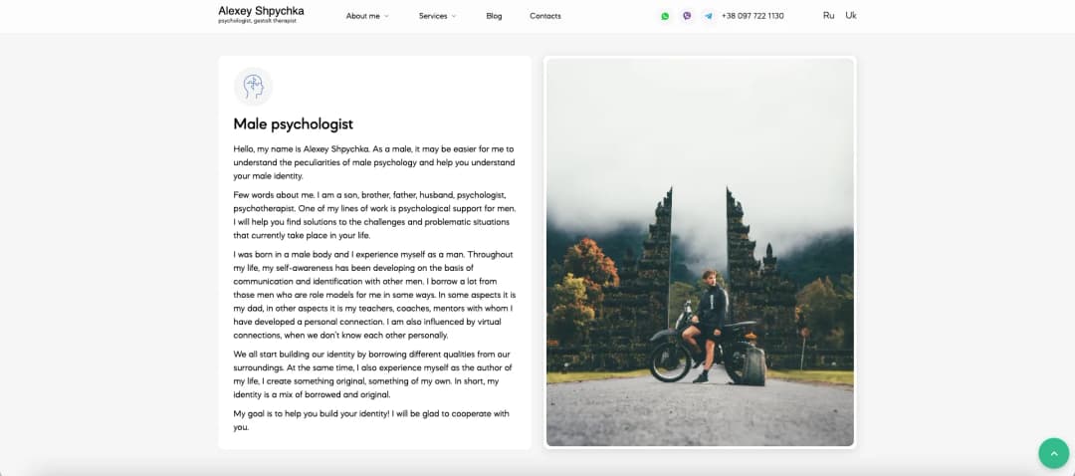Switch site language to Ru

829,15
